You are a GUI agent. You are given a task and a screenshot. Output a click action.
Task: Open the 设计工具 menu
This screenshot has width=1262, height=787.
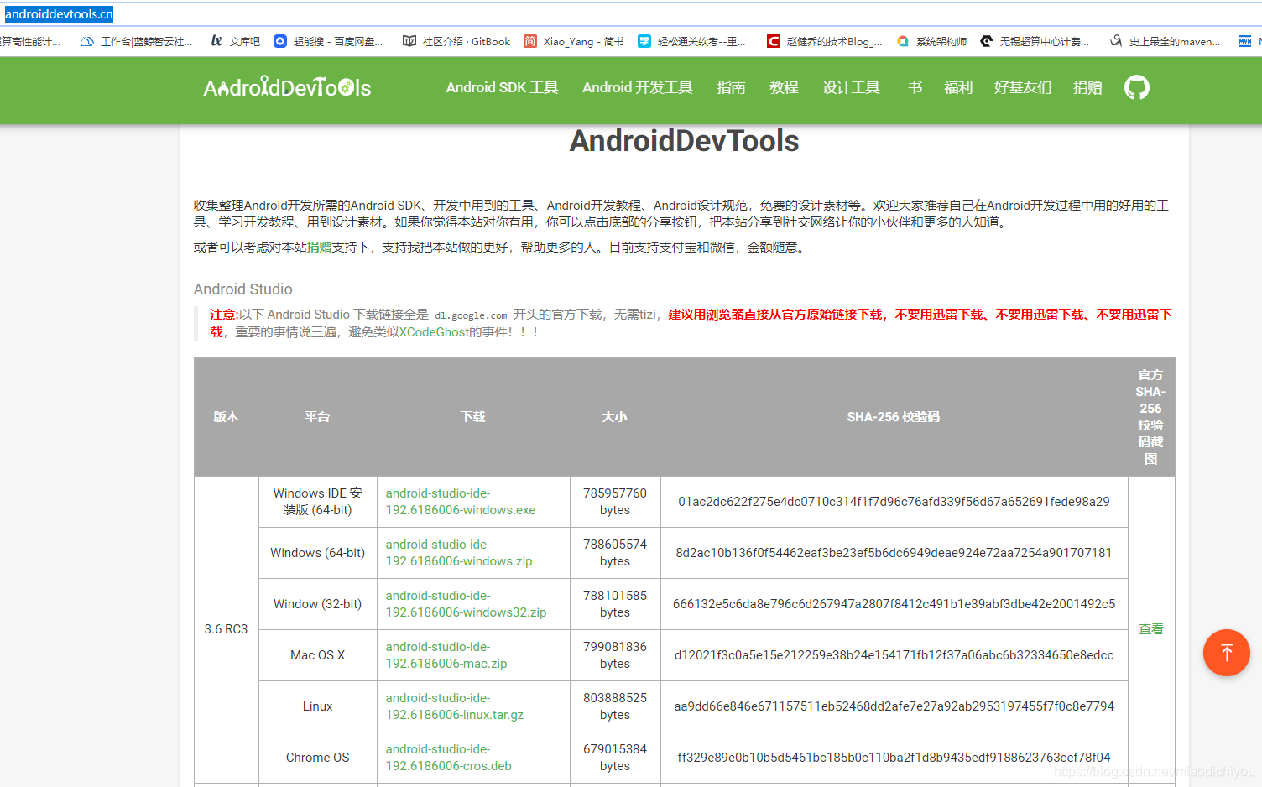pyautogui.click(x=851, y=87)
